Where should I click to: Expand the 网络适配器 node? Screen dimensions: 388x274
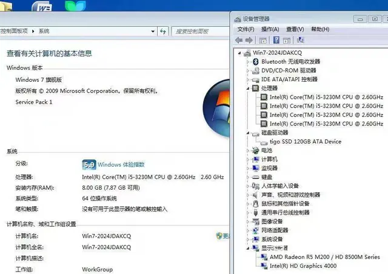pyautogui.click(x=248, y=230)
